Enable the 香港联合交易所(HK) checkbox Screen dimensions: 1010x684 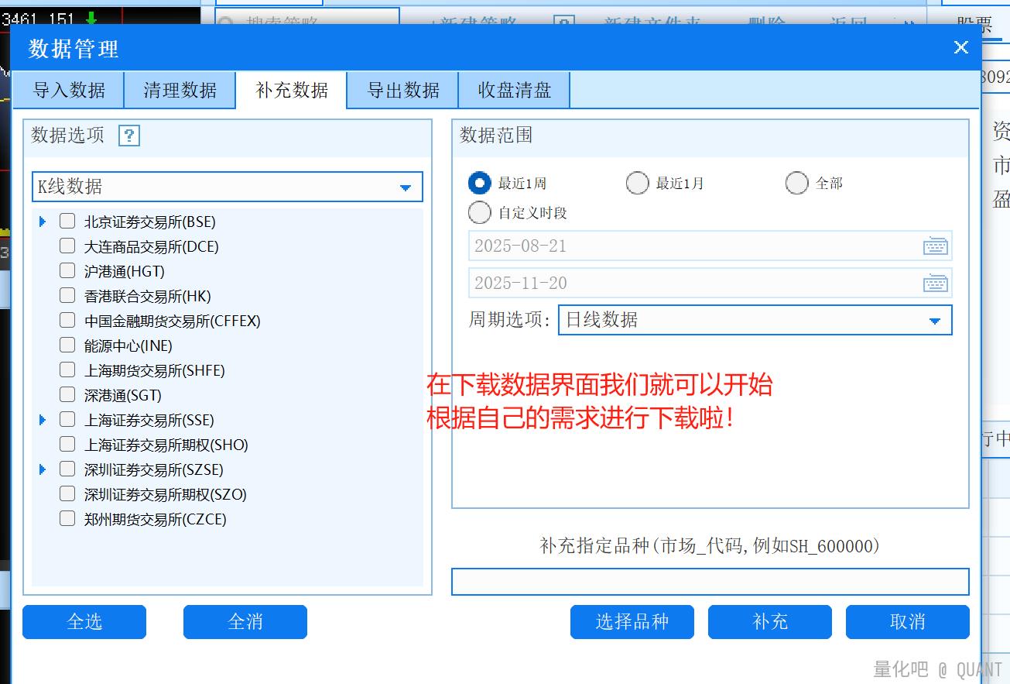[67, 296]
